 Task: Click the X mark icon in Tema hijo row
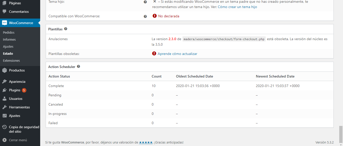point(155,2)
